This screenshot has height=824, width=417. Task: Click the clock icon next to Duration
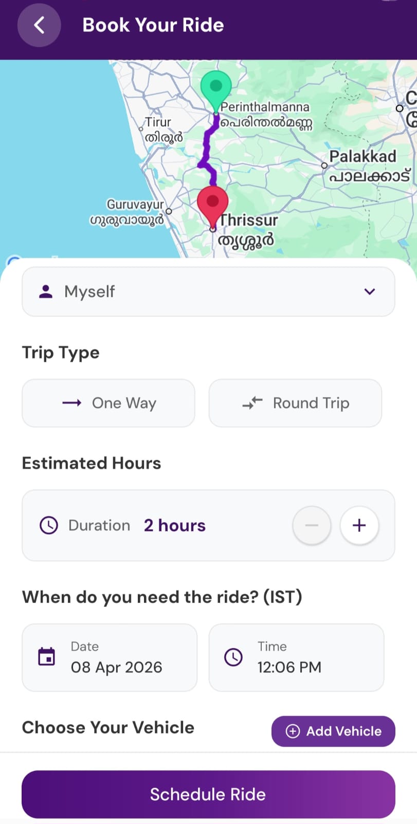pyautogui.click(x=49, y=526)
